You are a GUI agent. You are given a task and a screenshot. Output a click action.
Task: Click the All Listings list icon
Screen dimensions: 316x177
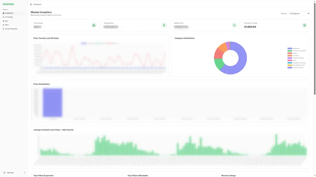coord(3,17)
